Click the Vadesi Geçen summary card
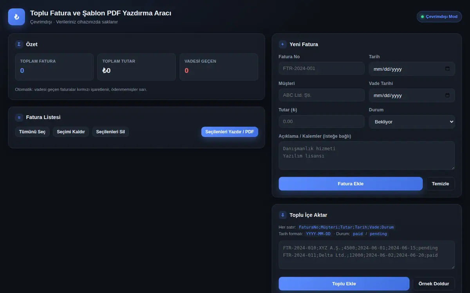The width and height of the screenshot is (470, 293). point(219,67)
